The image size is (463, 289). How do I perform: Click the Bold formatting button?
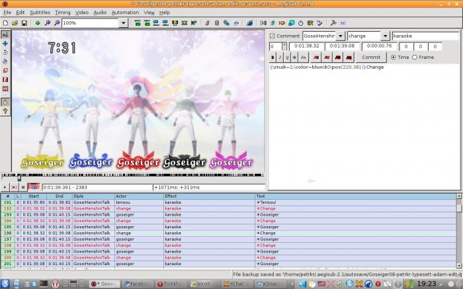[273, 58]
